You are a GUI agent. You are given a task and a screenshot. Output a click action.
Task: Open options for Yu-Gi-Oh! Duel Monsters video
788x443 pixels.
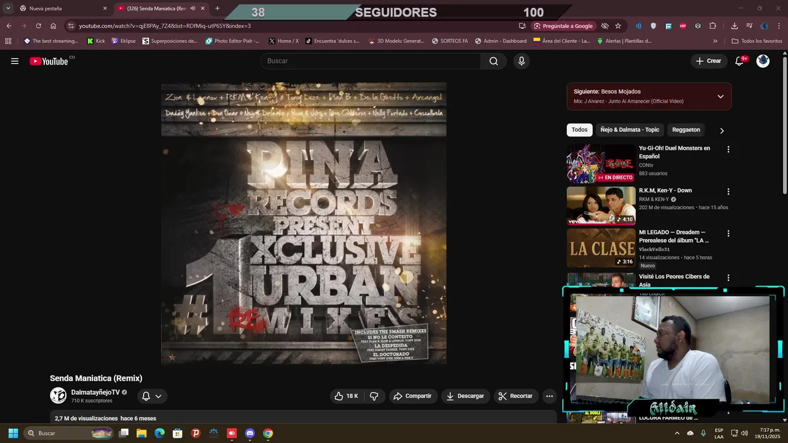728,150
